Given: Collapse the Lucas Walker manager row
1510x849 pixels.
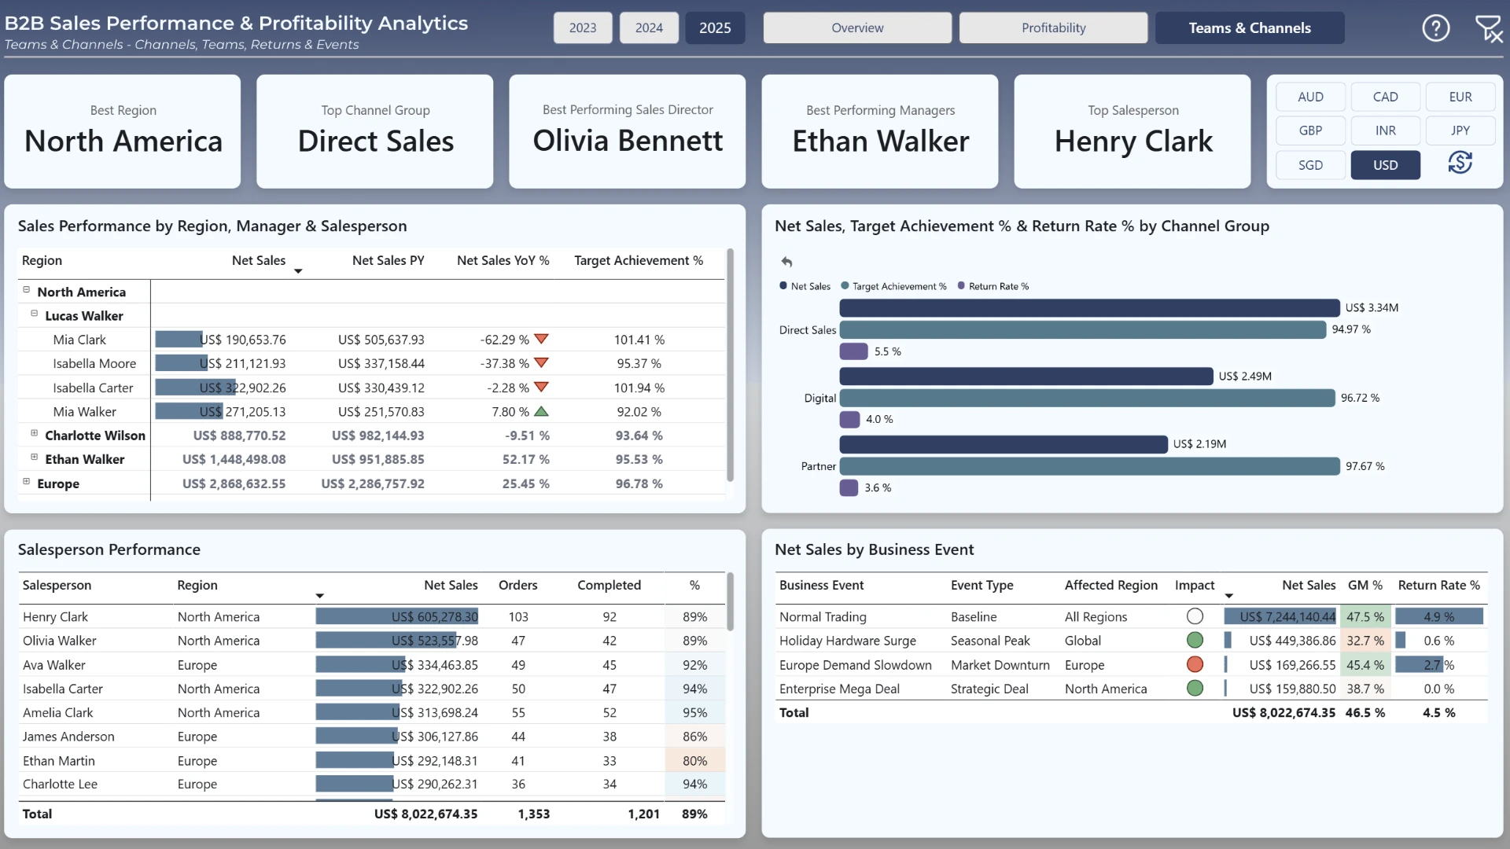Looking at the screenshot, I should pos(35,314).
